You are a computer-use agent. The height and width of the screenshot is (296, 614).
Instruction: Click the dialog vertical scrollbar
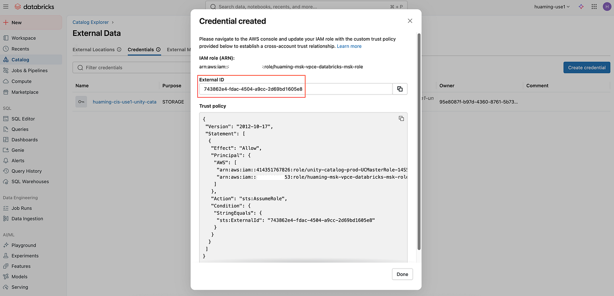click(419, 141)
